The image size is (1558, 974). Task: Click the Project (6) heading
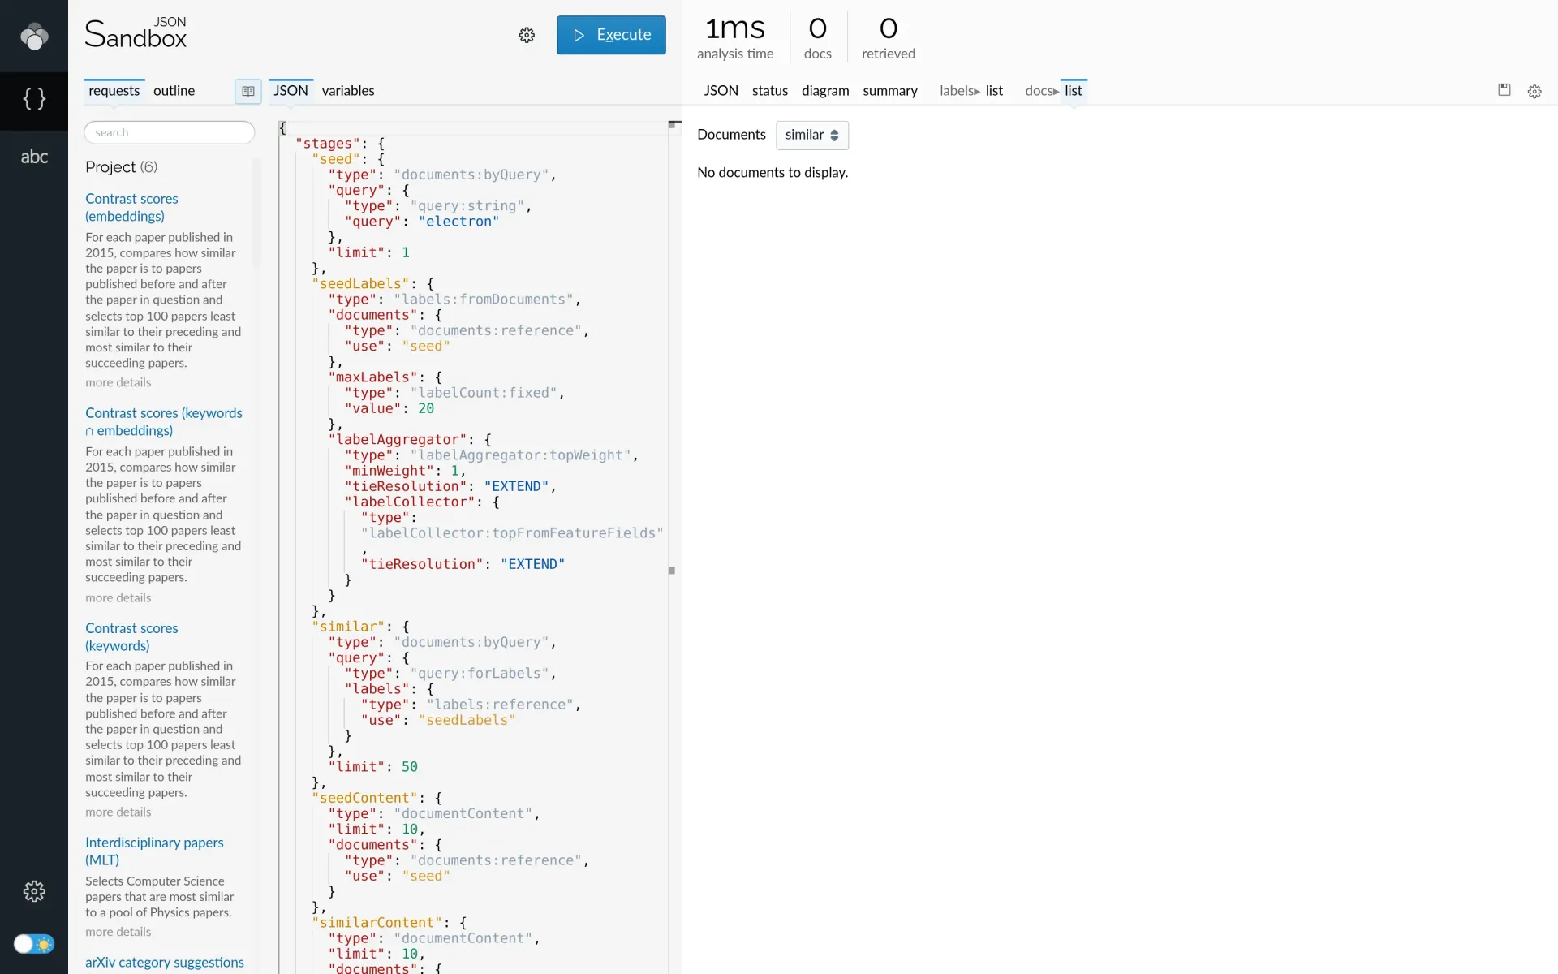[122, 167]
